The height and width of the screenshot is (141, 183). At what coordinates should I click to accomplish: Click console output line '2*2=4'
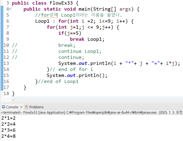coord(8,124)
